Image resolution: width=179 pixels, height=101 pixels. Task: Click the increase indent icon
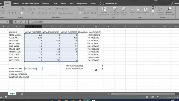(x=53, y=13)
